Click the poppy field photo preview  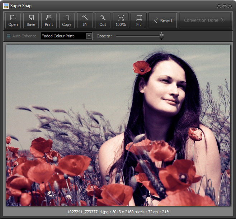click(118, 125)
